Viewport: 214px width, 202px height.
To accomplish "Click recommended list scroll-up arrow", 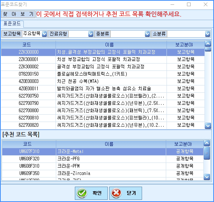I will pyautogui.click(x=207, y=143).
